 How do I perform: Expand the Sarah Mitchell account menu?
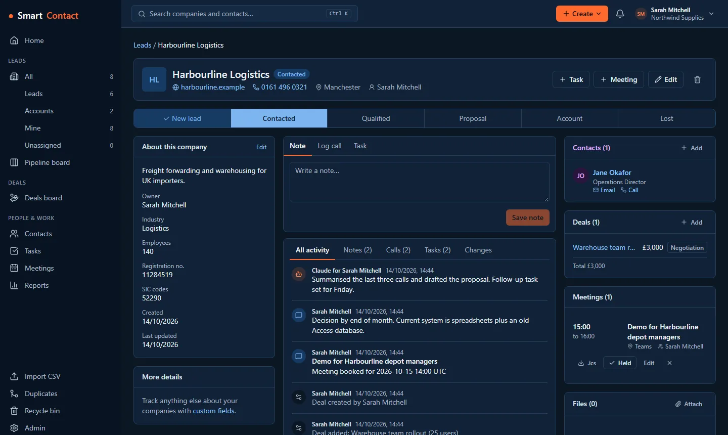click(675, 14)
